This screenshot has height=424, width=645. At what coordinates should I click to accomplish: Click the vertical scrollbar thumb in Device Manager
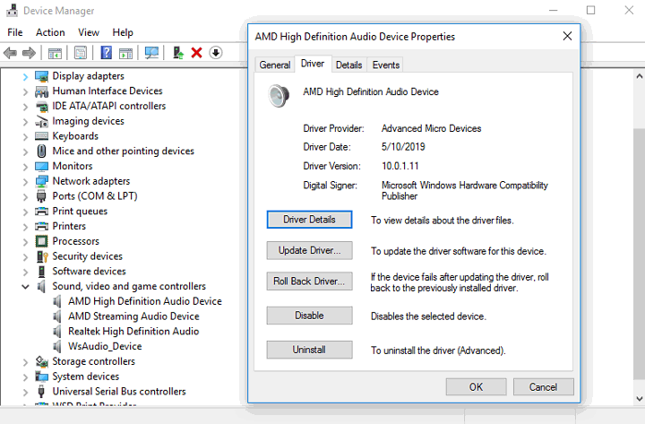pyautogui.click(x=640, y=253)
